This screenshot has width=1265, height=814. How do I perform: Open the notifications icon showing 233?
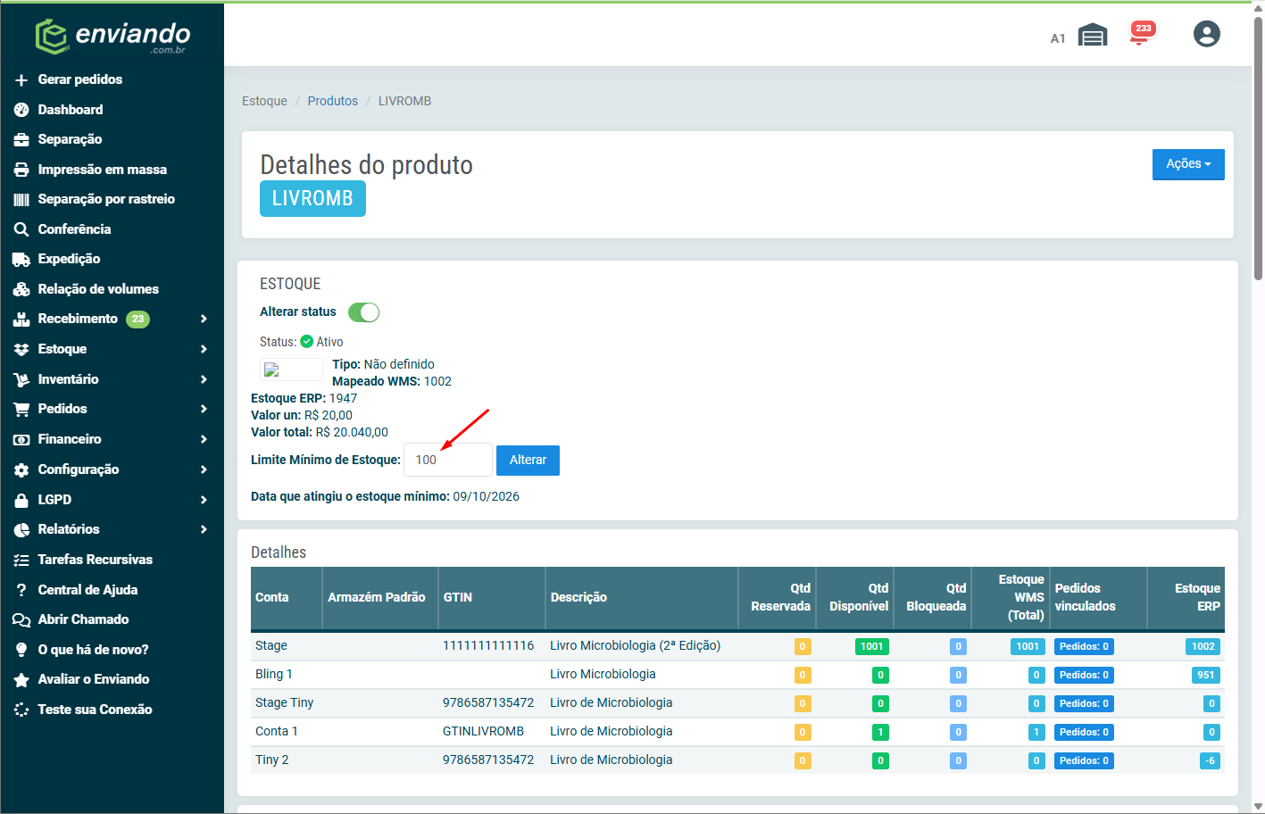click(1142, 33)
